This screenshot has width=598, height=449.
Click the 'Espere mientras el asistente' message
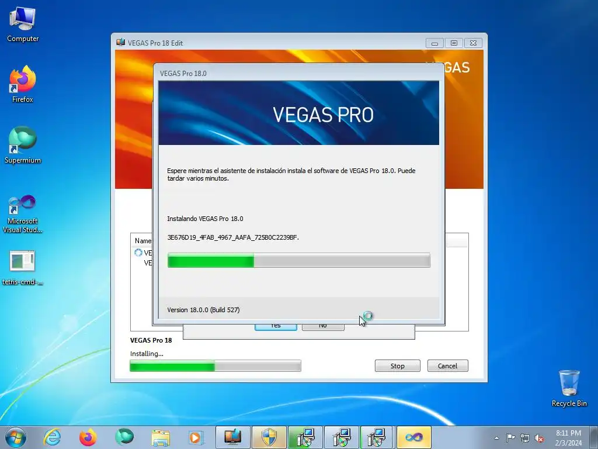[291, 174]
